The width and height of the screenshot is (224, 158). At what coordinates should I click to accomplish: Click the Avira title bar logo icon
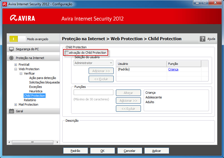click(4, 4)
